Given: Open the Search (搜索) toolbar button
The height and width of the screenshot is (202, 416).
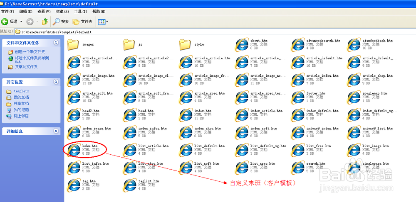Looking at the screenshot, I should (61, 22).
